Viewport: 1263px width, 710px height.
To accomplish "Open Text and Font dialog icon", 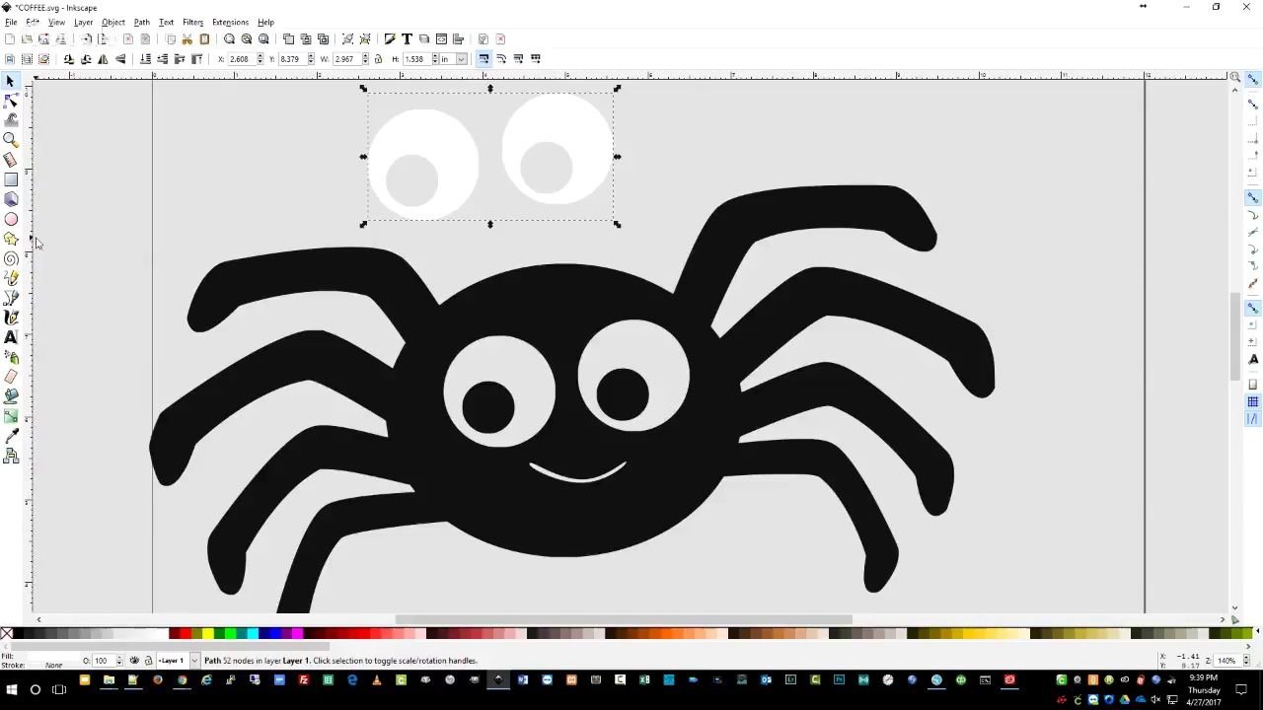I will 407,39.
